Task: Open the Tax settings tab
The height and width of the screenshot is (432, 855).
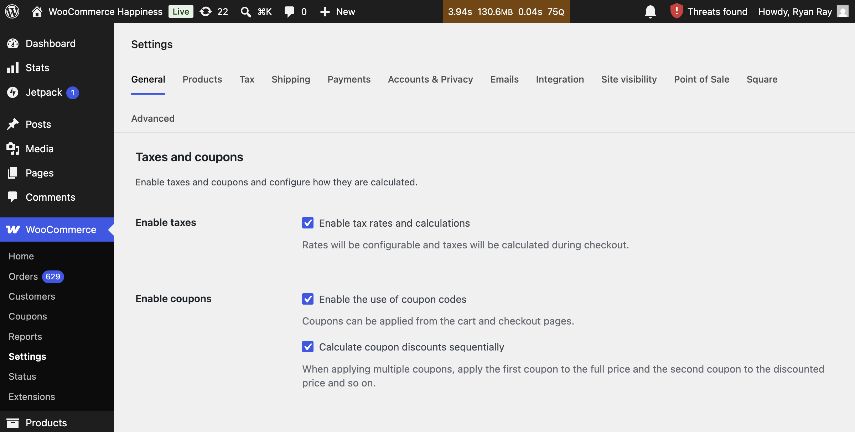Action: [247, 79]
